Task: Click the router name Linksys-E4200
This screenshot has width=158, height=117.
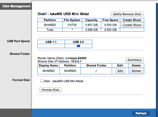Action: click(76, 58)
